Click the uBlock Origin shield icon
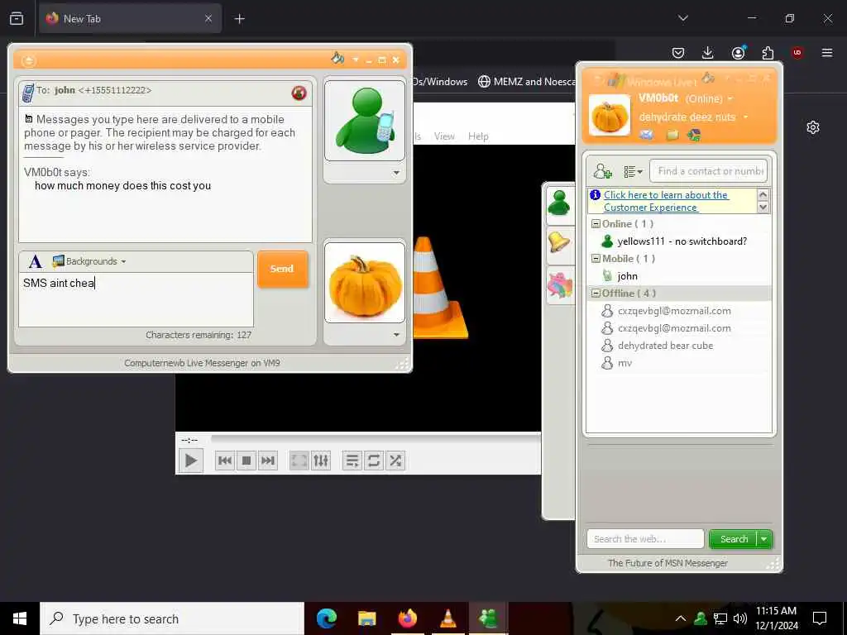The width and height of the screenshot is (847, 635). click(x=797, y=52)
